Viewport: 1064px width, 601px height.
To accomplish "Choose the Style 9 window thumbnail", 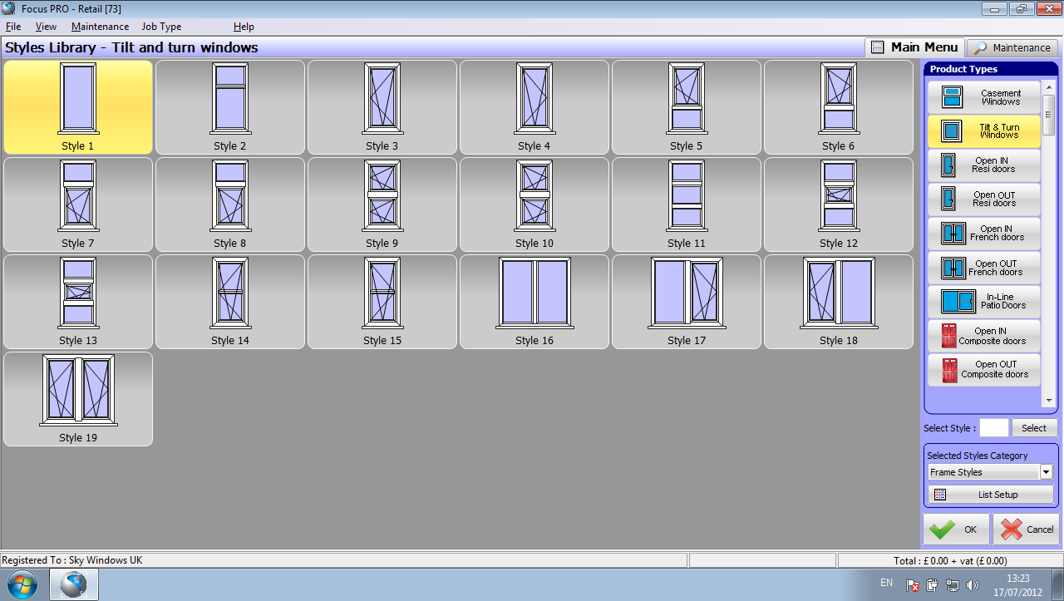I will (382, 204).
